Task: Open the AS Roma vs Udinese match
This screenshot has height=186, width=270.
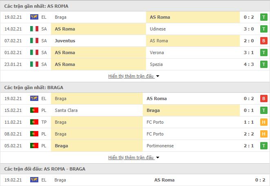Action: coord(135,29)
